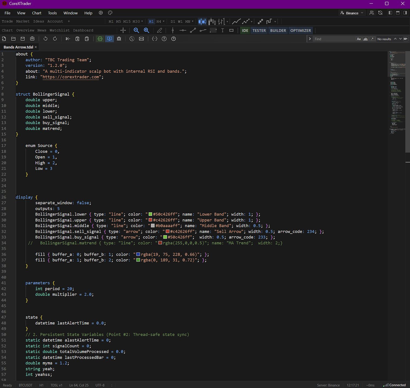Go to the Market section
410x388 pixels.
[x=23, y=21]
